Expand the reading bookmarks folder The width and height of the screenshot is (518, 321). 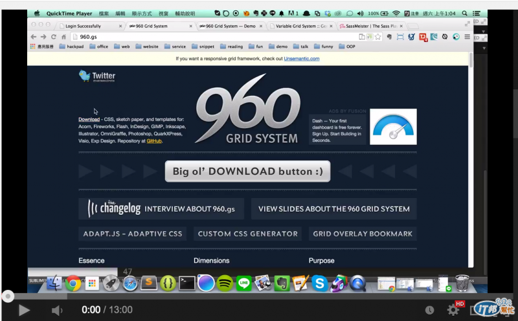232,46
